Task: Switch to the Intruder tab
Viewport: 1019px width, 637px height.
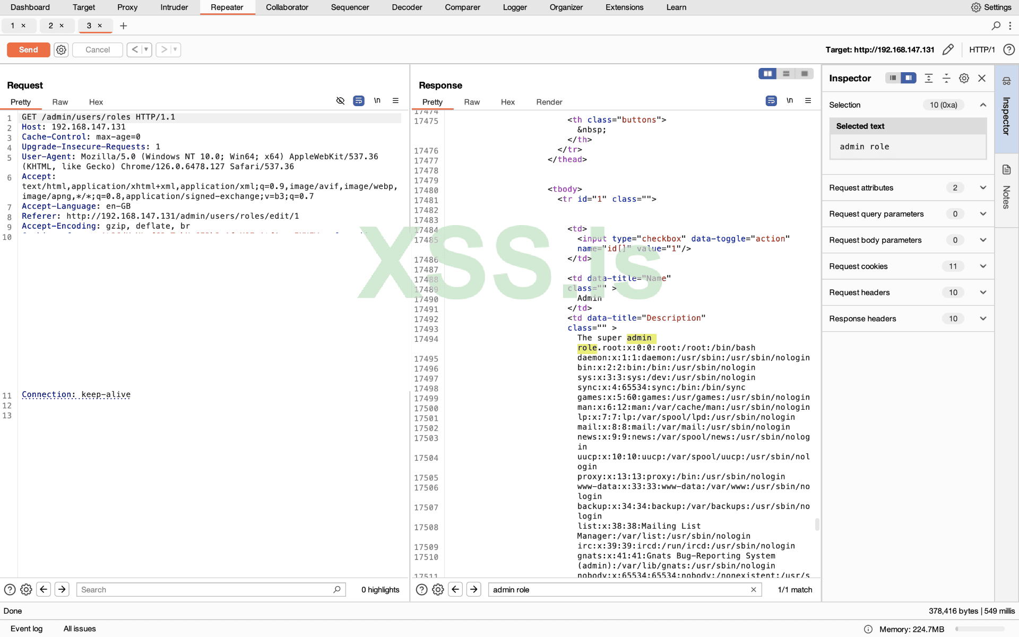Action: click(x=174, y=7)
